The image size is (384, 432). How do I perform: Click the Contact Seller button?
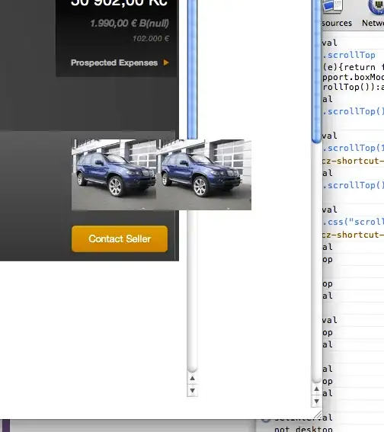(120, 239)
